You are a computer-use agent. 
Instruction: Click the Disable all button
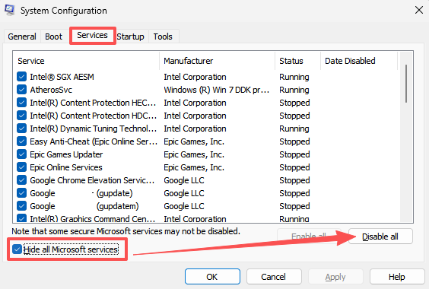click(x=380, y=237)
